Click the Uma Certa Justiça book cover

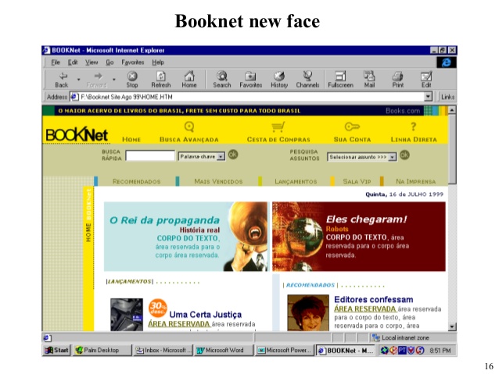[x=127, y=315]
